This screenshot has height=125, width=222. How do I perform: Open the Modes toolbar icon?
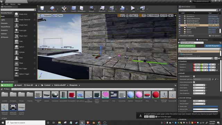[64, 9]
